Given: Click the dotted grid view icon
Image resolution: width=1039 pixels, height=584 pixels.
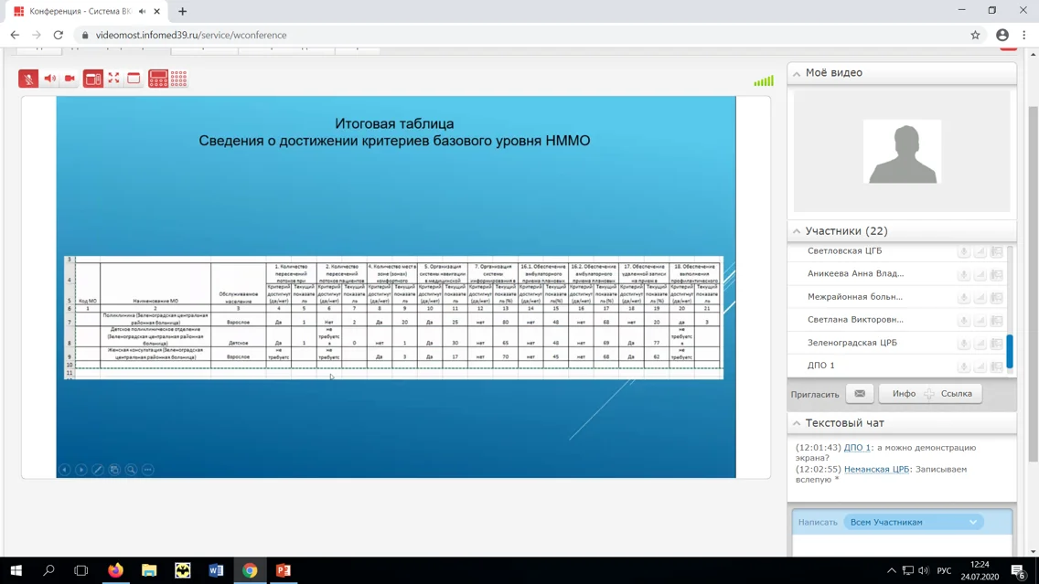Looking at the screenshot, I should [179, 79].
